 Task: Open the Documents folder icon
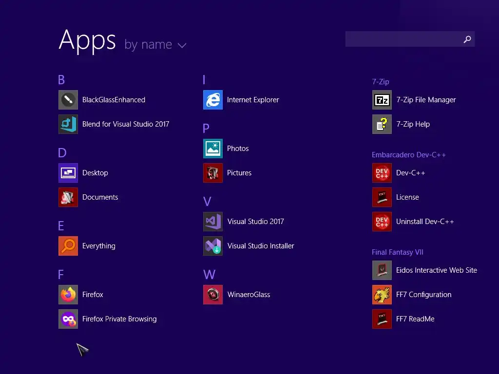pos(68,197)
